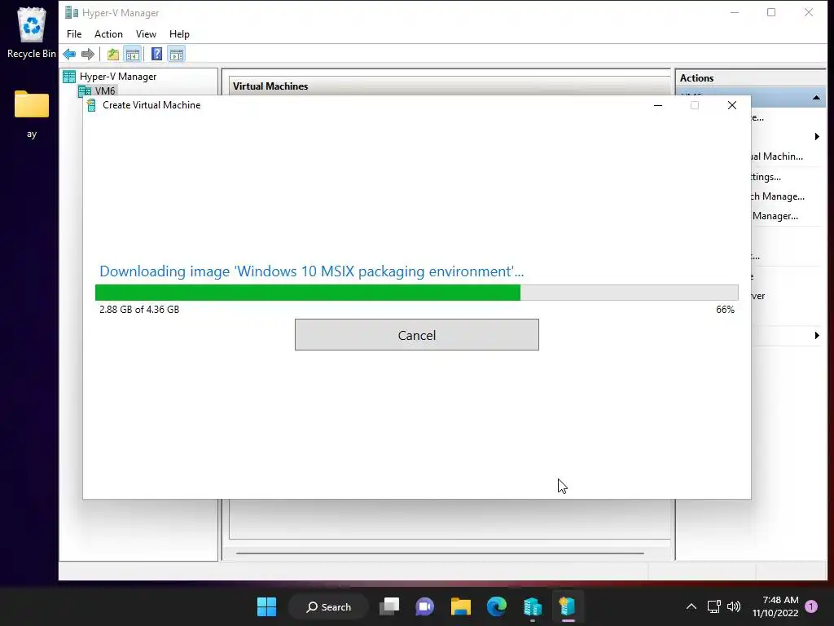Toggle the Show/Hide Action Pane toolbar icon
This screenshot has height=626, width=834.
[177, 54]
